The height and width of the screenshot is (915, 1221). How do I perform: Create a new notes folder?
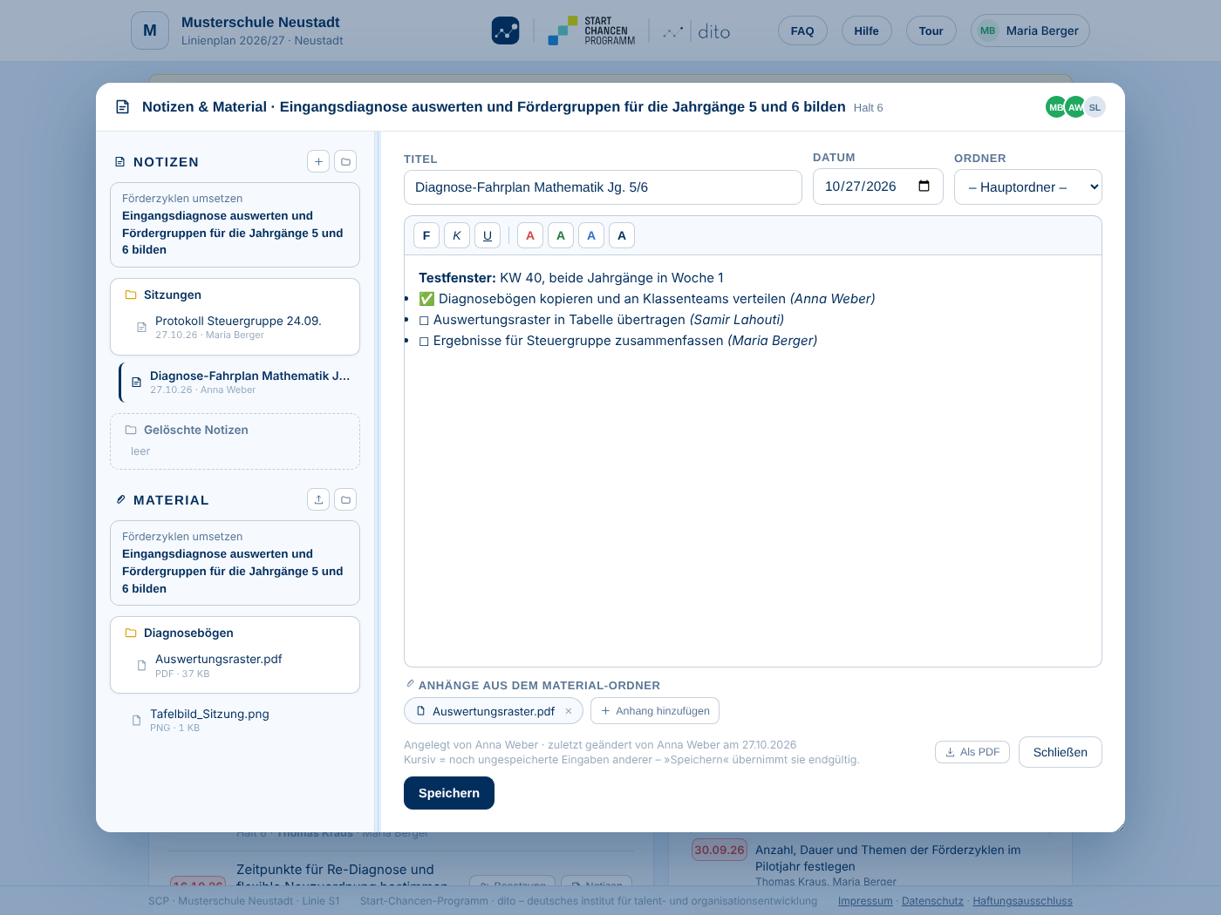click(345, 161)
